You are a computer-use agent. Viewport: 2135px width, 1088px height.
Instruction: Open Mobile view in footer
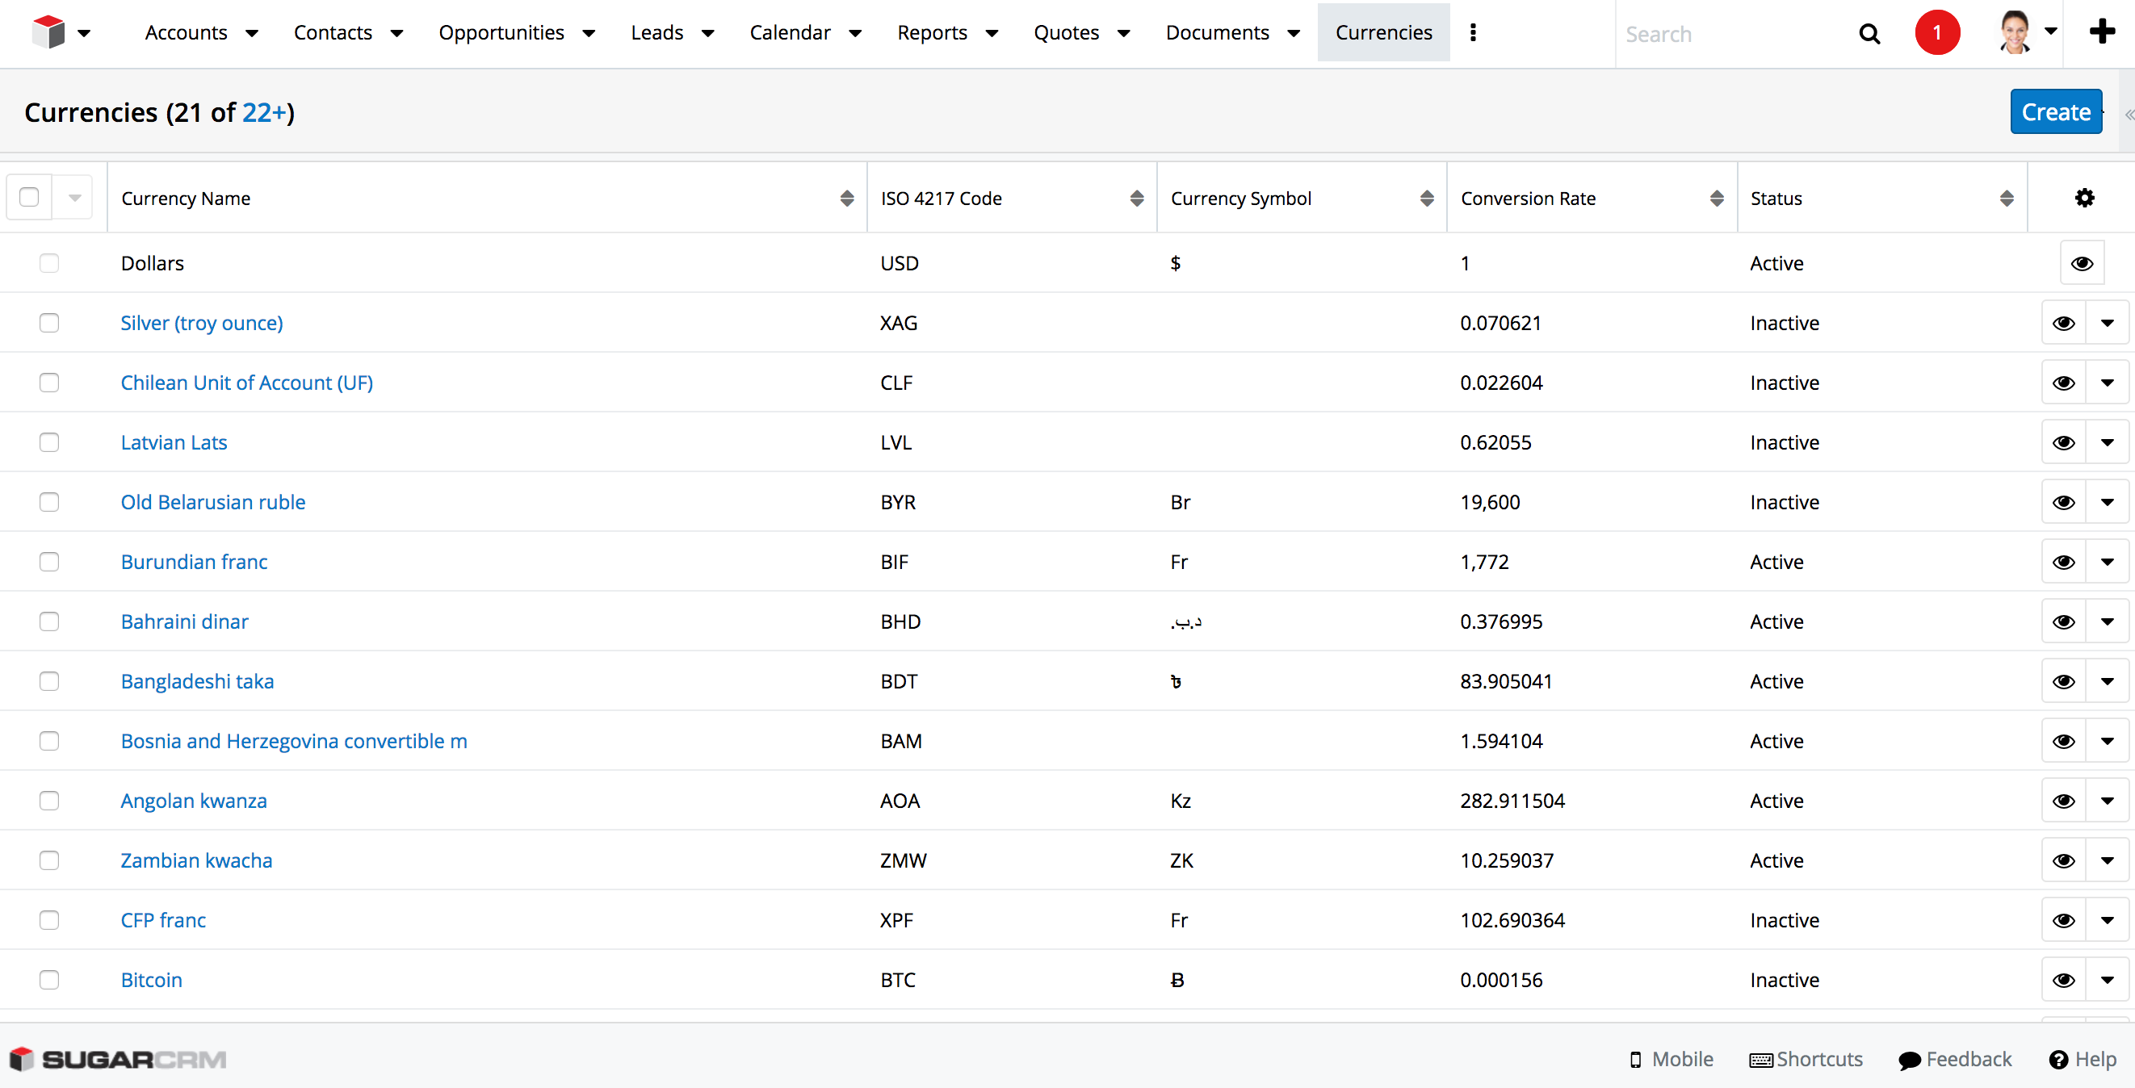tap(1671, 1060)
